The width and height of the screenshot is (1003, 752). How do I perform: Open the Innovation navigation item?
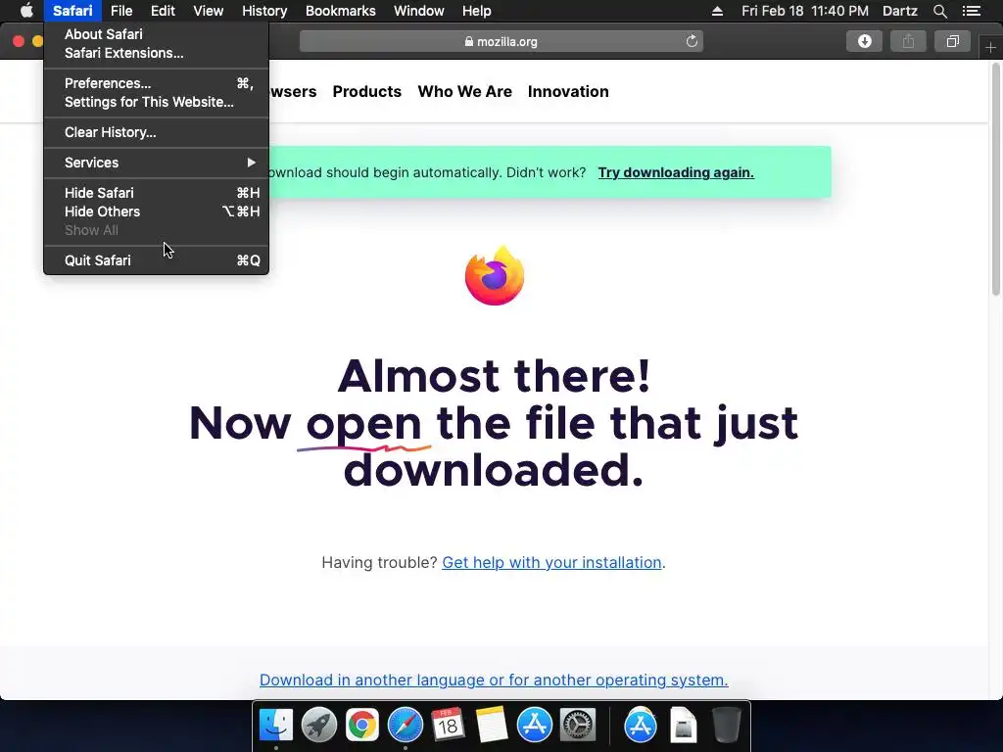tap(568, 91)
